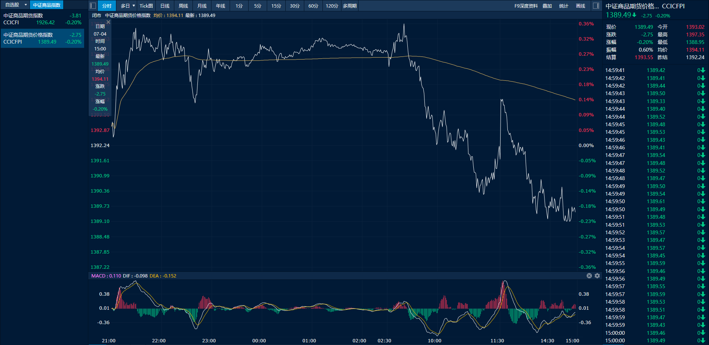Click the green down-arrow beside 1389.49 header price
Screen dimensions: 709x345
point(634,15)
